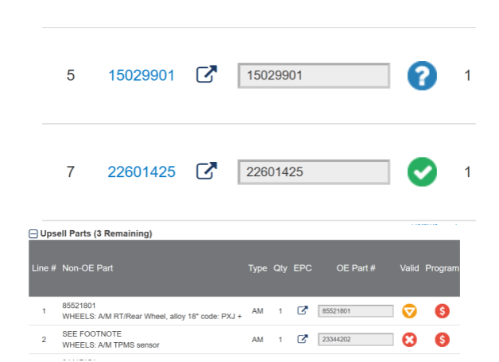Click the 22601425 part number input field

(x=314, y=171)
